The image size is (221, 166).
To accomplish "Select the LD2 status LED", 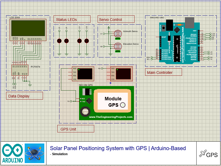I will pos(86,41).
